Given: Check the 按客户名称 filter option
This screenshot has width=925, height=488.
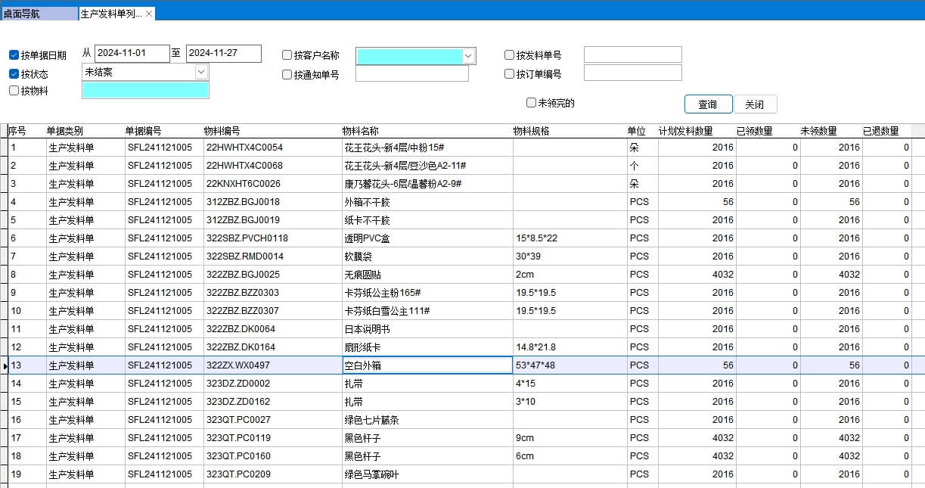Looking at the screenshot, I should pos(287,55).
